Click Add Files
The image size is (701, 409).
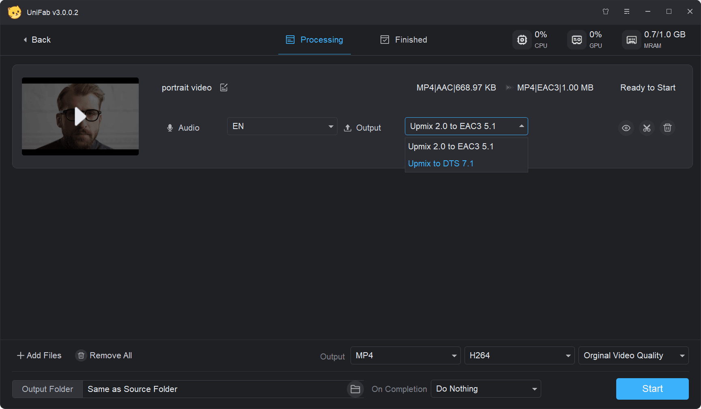tap(39, 355)
